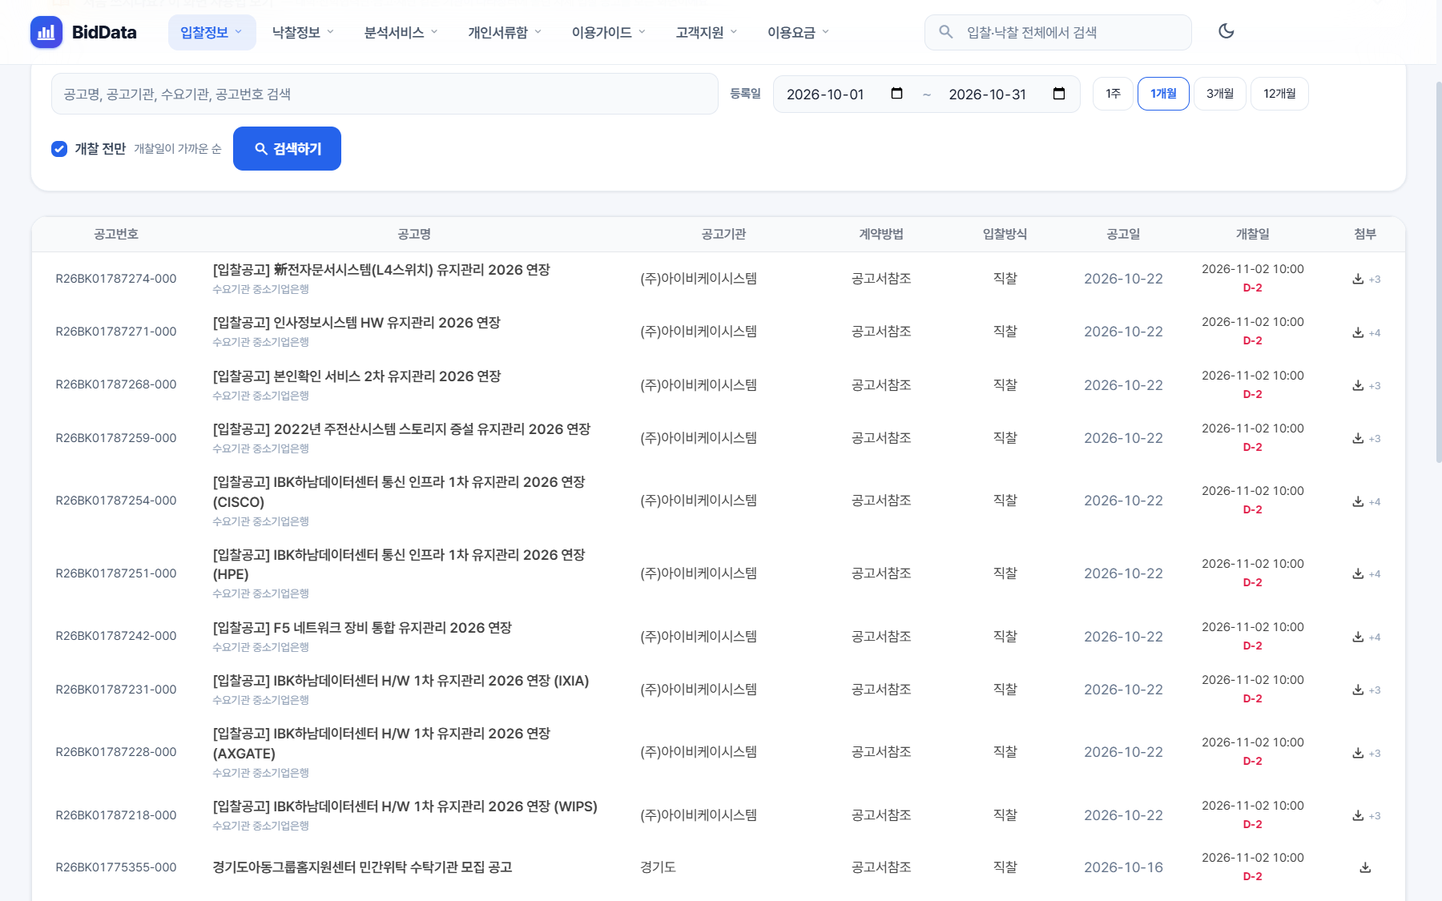The width and height of the screenshot is (1442, 901).
Task: Open notice 新전자문서시스템(L4스위치) 유지관리 2026 연장
Action: (x=381, y=270)
